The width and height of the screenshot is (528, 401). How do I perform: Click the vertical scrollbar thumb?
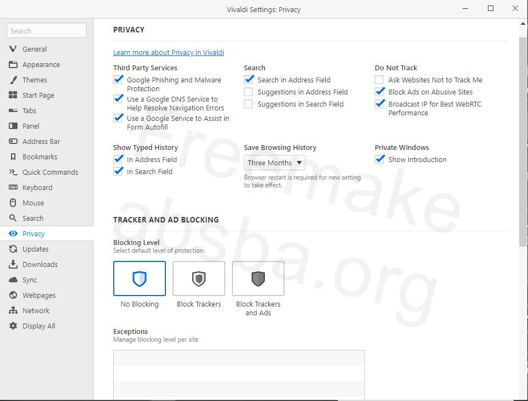click(x=523, y=141)
